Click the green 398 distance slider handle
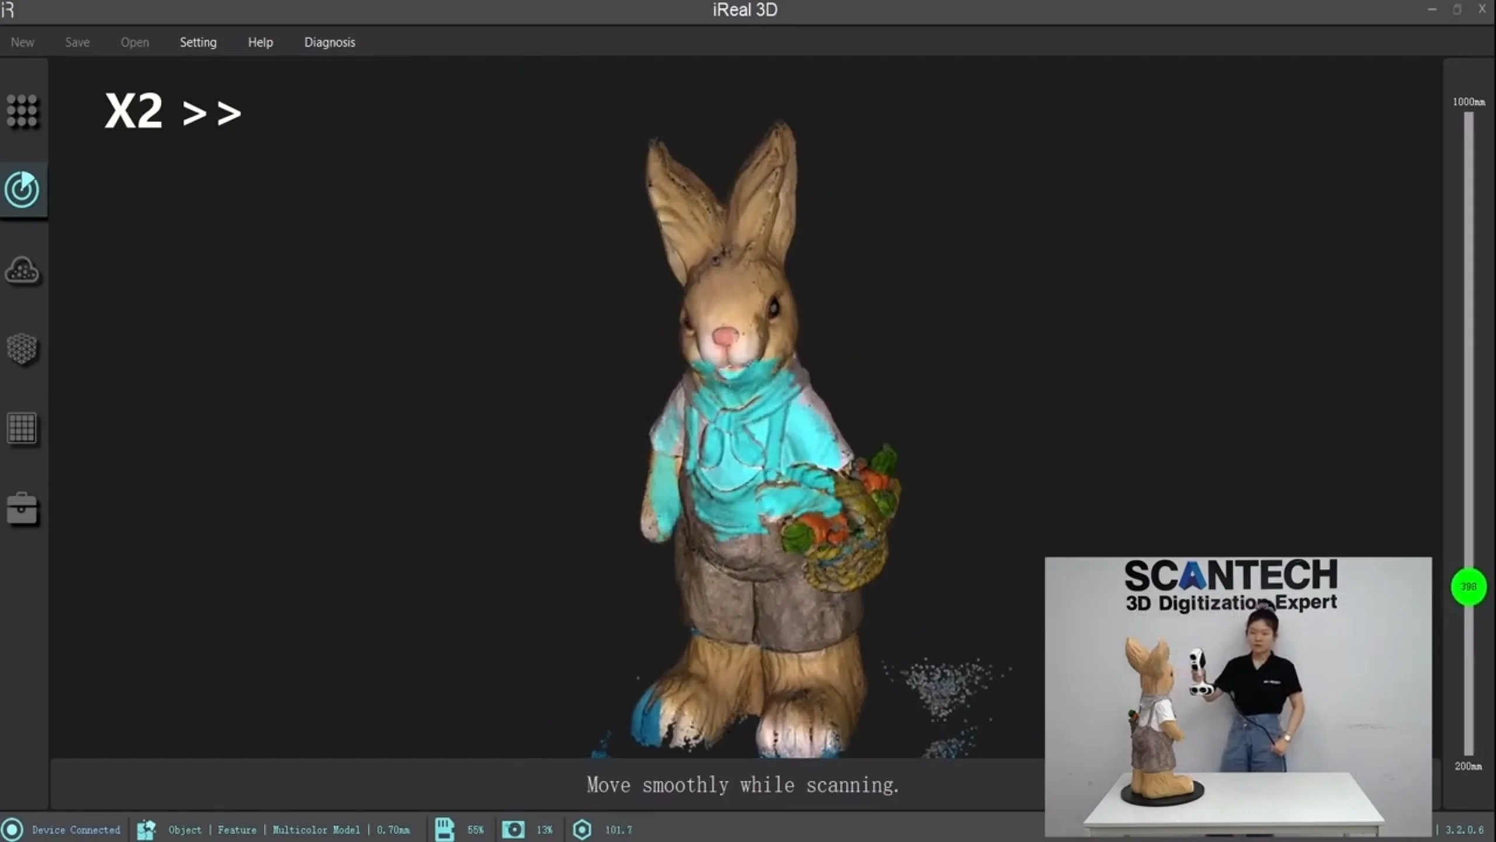 click(x=1468, y=586)
